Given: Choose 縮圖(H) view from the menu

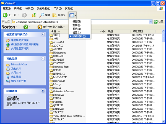Looking at the screenshot, I should (80, 21).
